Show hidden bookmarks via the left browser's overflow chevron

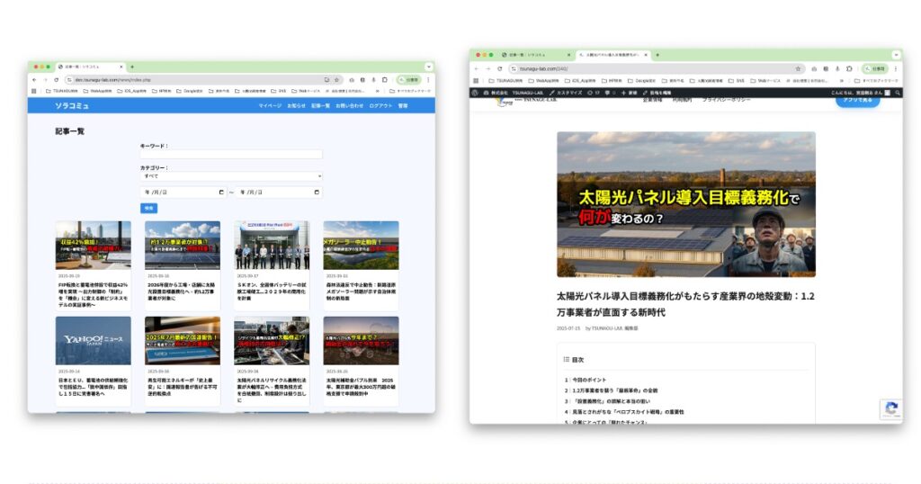(x=375, y=91)
